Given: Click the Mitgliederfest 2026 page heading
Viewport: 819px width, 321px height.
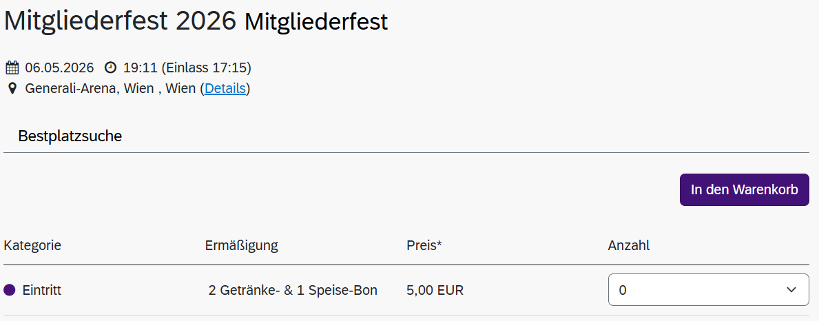Looking at the screenshot, I should coord(121,21).
